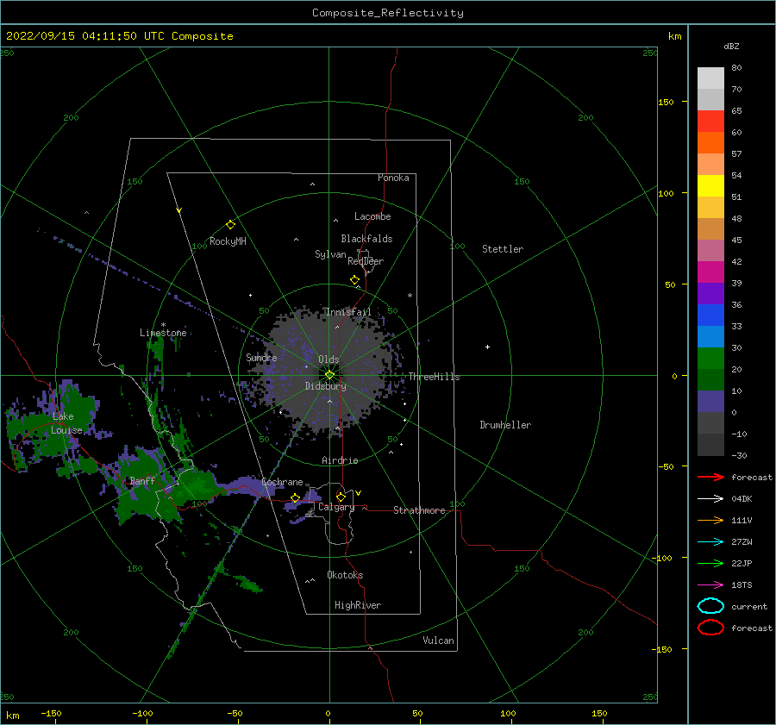The height and width of the screenshot is (725, 776).
Task: Click the Okotoks label
Action: pyautogui.click(x=345, y=575)
